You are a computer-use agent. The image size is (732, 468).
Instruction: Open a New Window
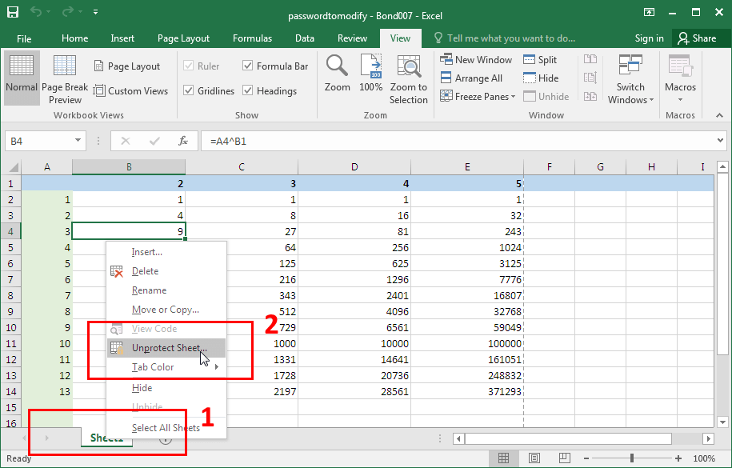point(476,59)
